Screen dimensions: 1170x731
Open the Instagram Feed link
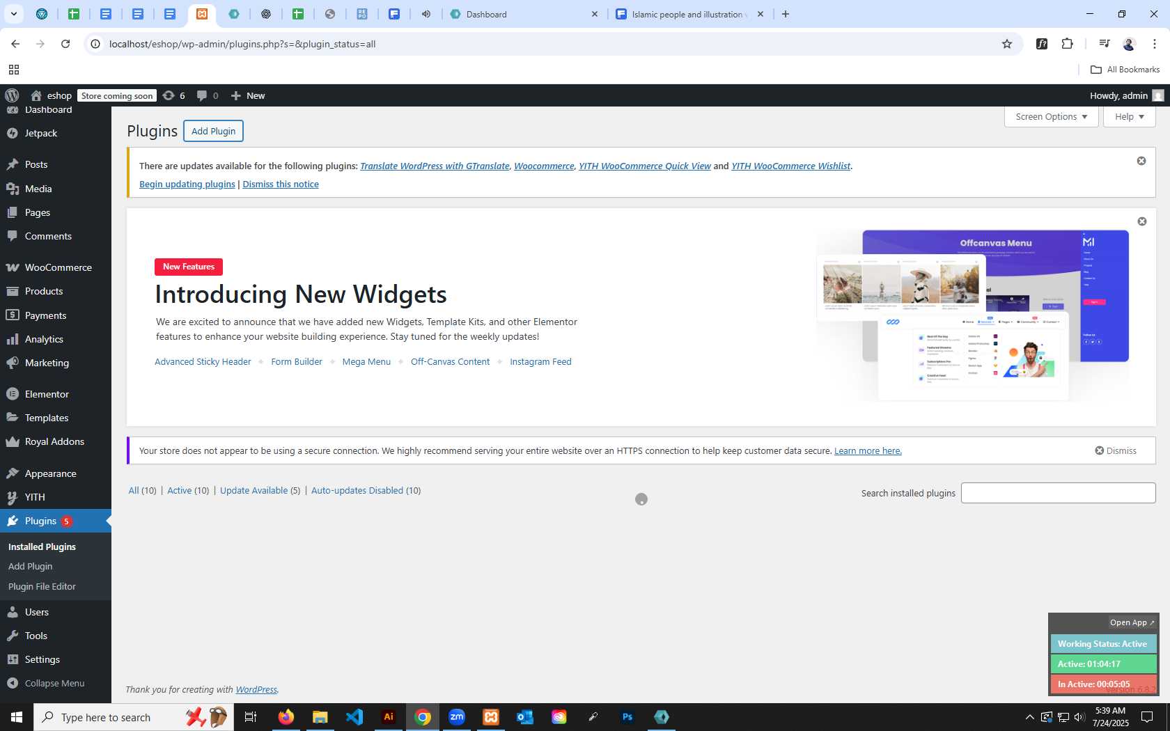[x=540, y=361]
